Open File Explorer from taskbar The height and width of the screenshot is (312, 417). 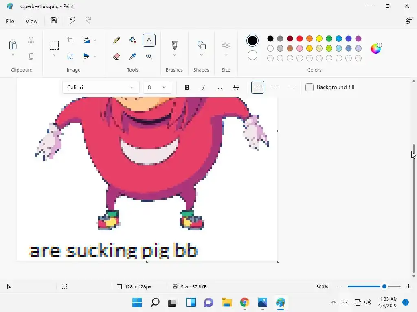[x=226, y=302]
